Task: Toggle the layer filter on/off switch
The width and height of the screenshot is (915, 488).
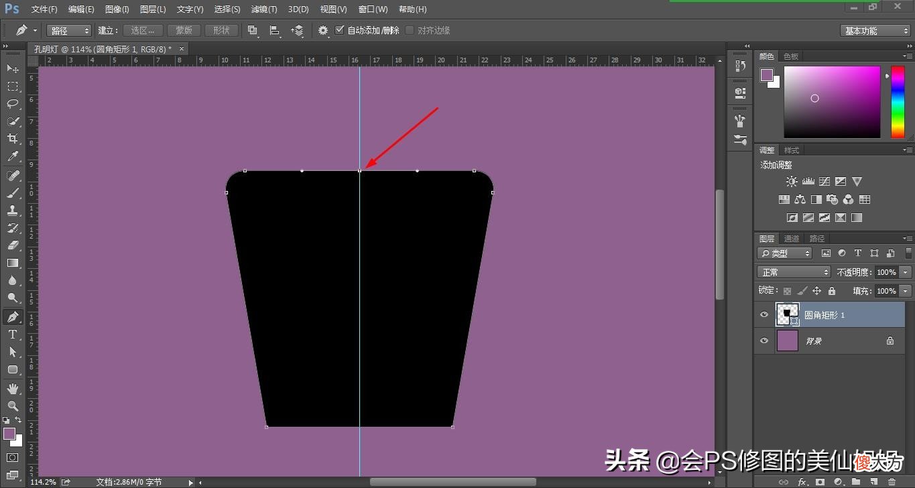Action: coord(908,253)
